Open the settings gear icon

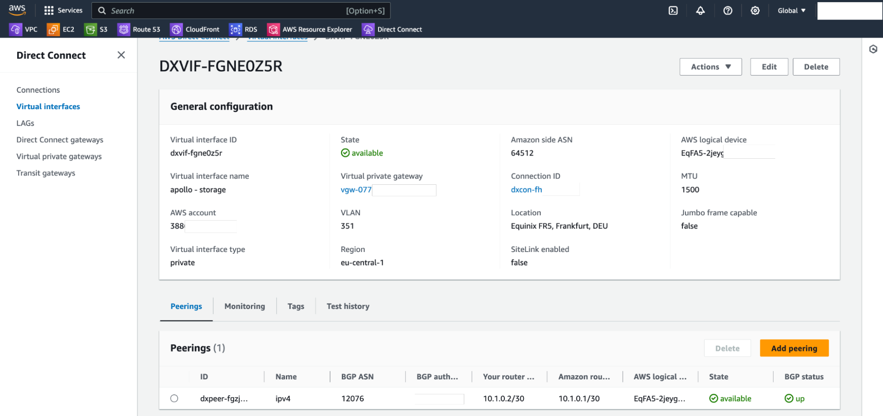pyautogui.click(x=755, y=11)
